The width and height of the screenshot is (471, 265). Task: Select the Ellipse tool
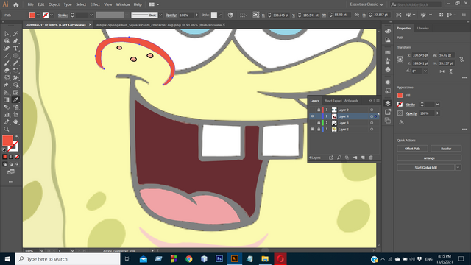pos(15,56)
